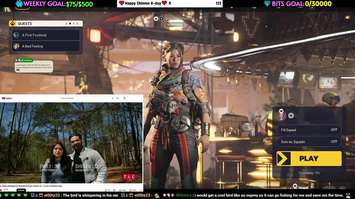This screenshot has width=355, height=199.
Task: Select the second quests page dot
Action: coord(73,23)
